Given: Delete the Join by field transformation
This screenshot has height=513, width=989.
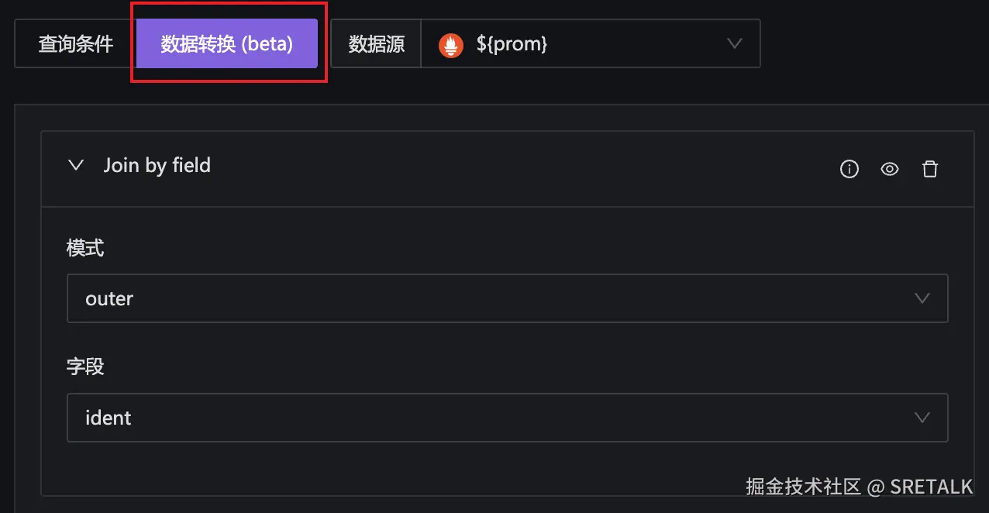Looking at the screenshot, I should (930, 169).
